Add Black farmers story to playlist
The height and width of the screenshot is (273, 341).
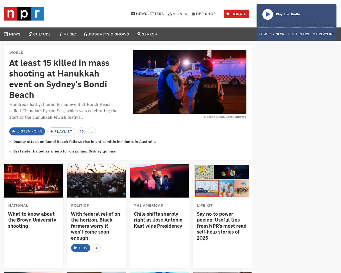coord(97,248)
